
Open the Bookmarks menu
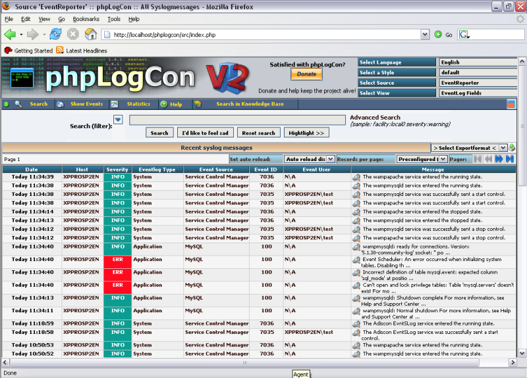[86, 19]
